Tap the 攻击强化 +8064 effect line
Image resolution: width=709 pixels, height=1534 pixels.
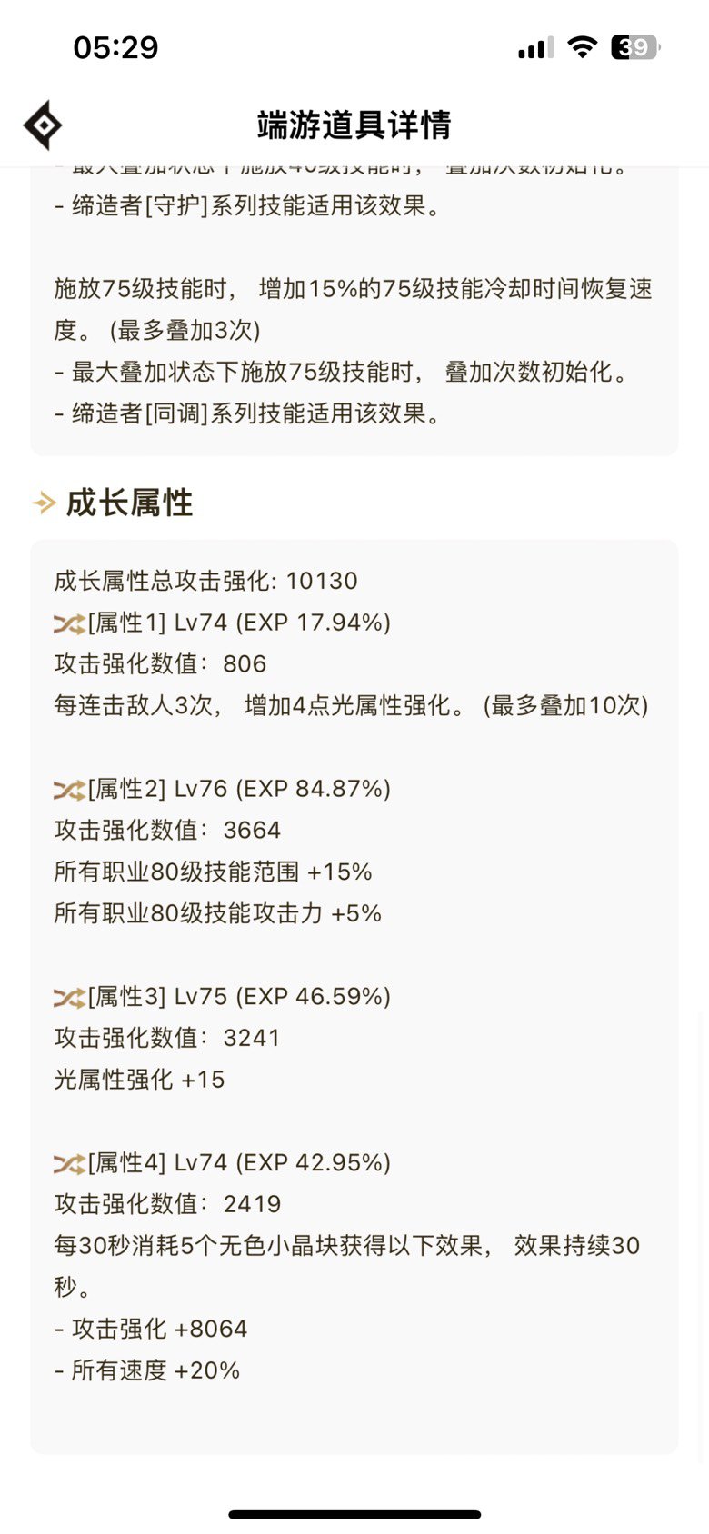[x=151, y=1330]
